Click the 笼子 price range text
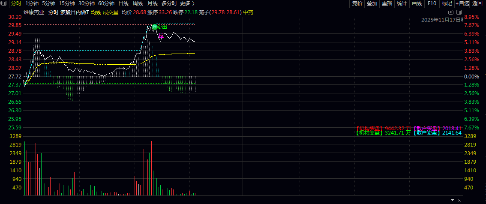The image size is (486, 204). (x=220, y=12)
